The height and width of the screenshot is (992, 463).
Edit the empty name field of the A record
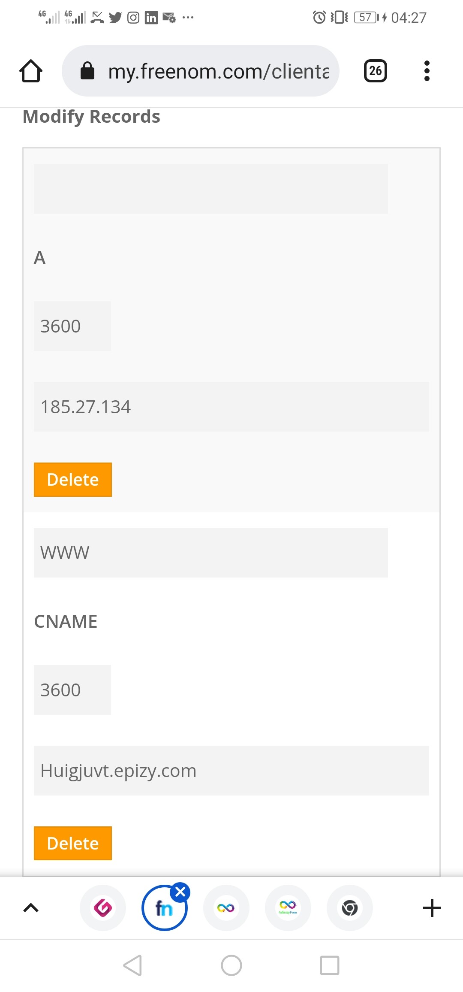click(x=211, y=189)
